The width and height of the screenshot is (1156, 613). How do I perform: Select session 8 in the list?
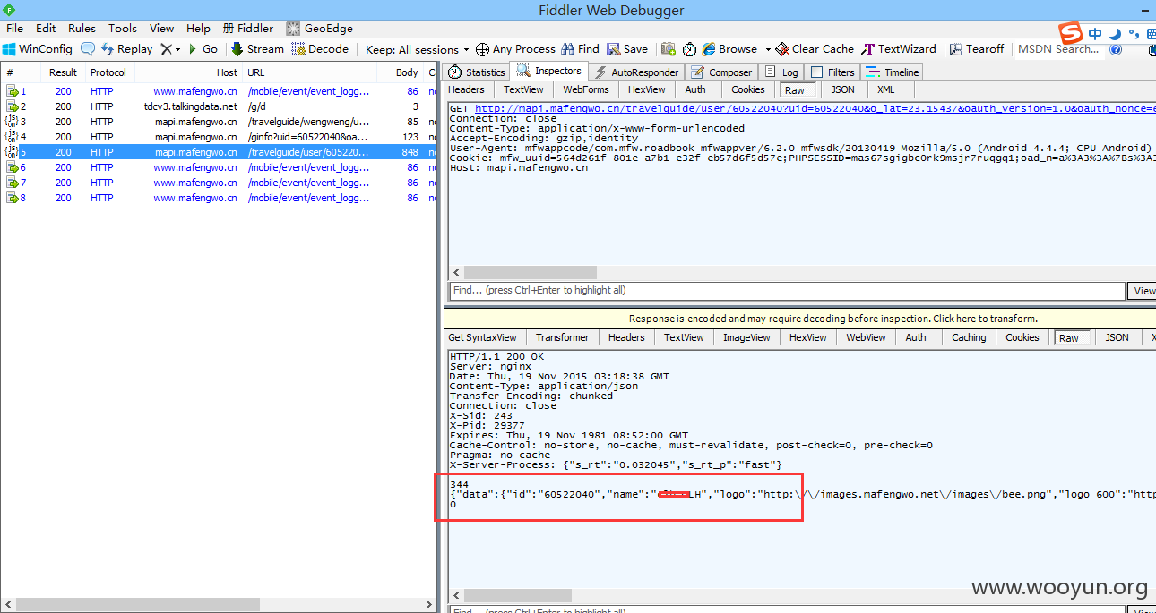[220, 198]
